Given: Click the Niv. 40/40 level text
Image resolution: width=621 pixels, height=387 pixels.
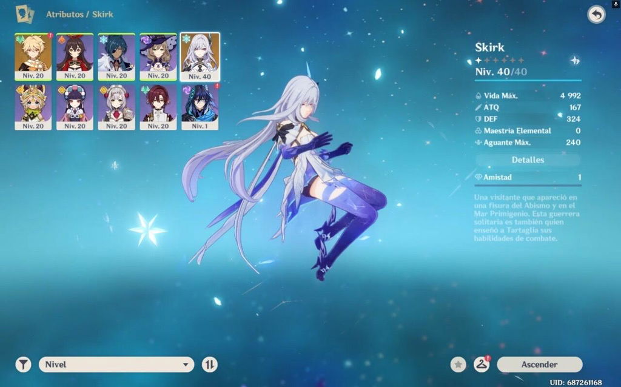Looking at the screenshot, I should [501, 72].
